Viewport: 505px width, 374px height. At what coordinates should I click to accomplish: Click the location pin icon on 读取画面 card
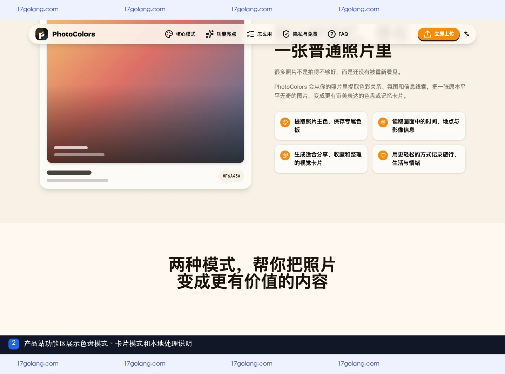point(383,122)
